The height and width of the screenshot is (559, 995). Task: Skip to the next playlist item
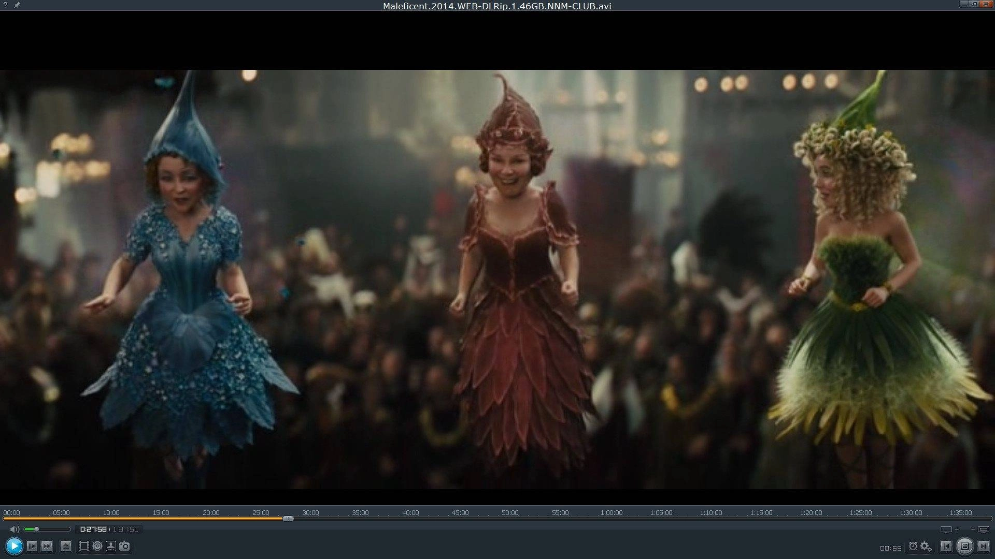tap(983, 546)
